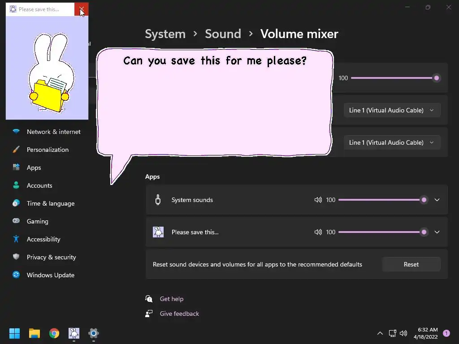Click the Give feedback icon
459x344 pixels.
pyautogui.click(x=149, y=314)
